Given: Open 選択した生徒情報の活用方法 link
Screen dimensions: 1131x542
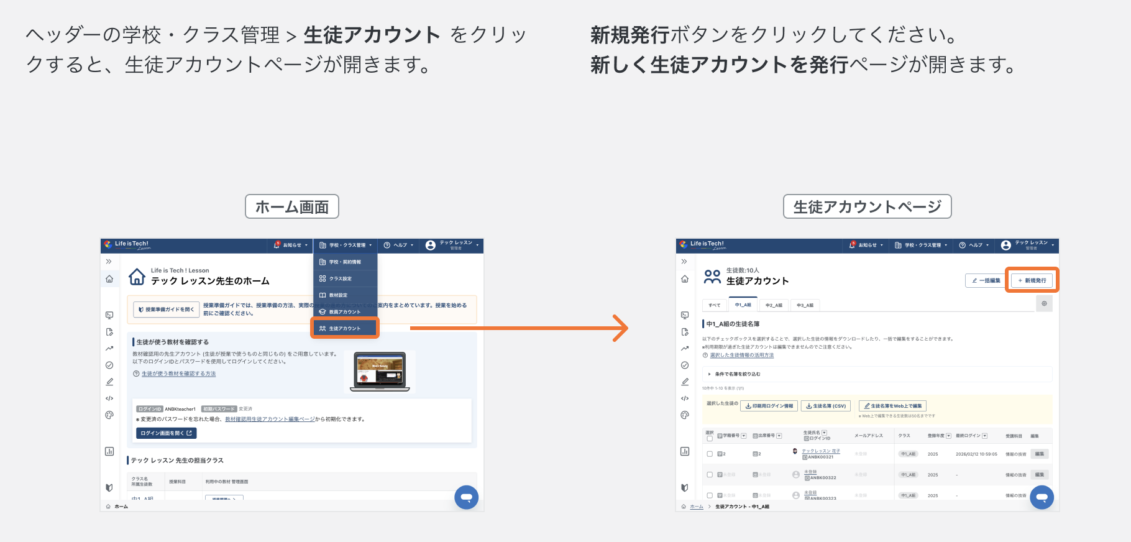Looking at the screenshot, I should pyautogui.click(x=742, y=355).
